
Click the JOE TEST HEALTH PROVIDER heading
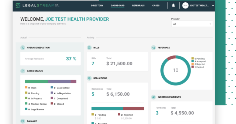(77, 19)
